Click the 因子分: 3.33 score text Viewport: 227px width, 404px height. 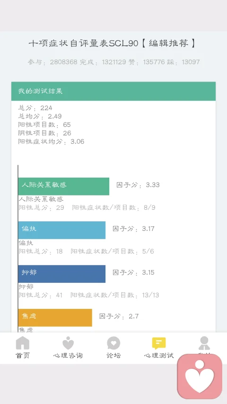pos(138,185)
